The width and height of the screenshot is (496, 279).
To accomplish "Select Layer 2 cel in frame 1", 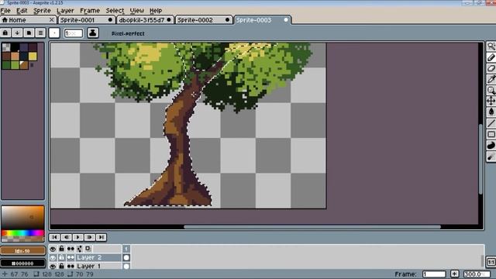I will (126, 257).
